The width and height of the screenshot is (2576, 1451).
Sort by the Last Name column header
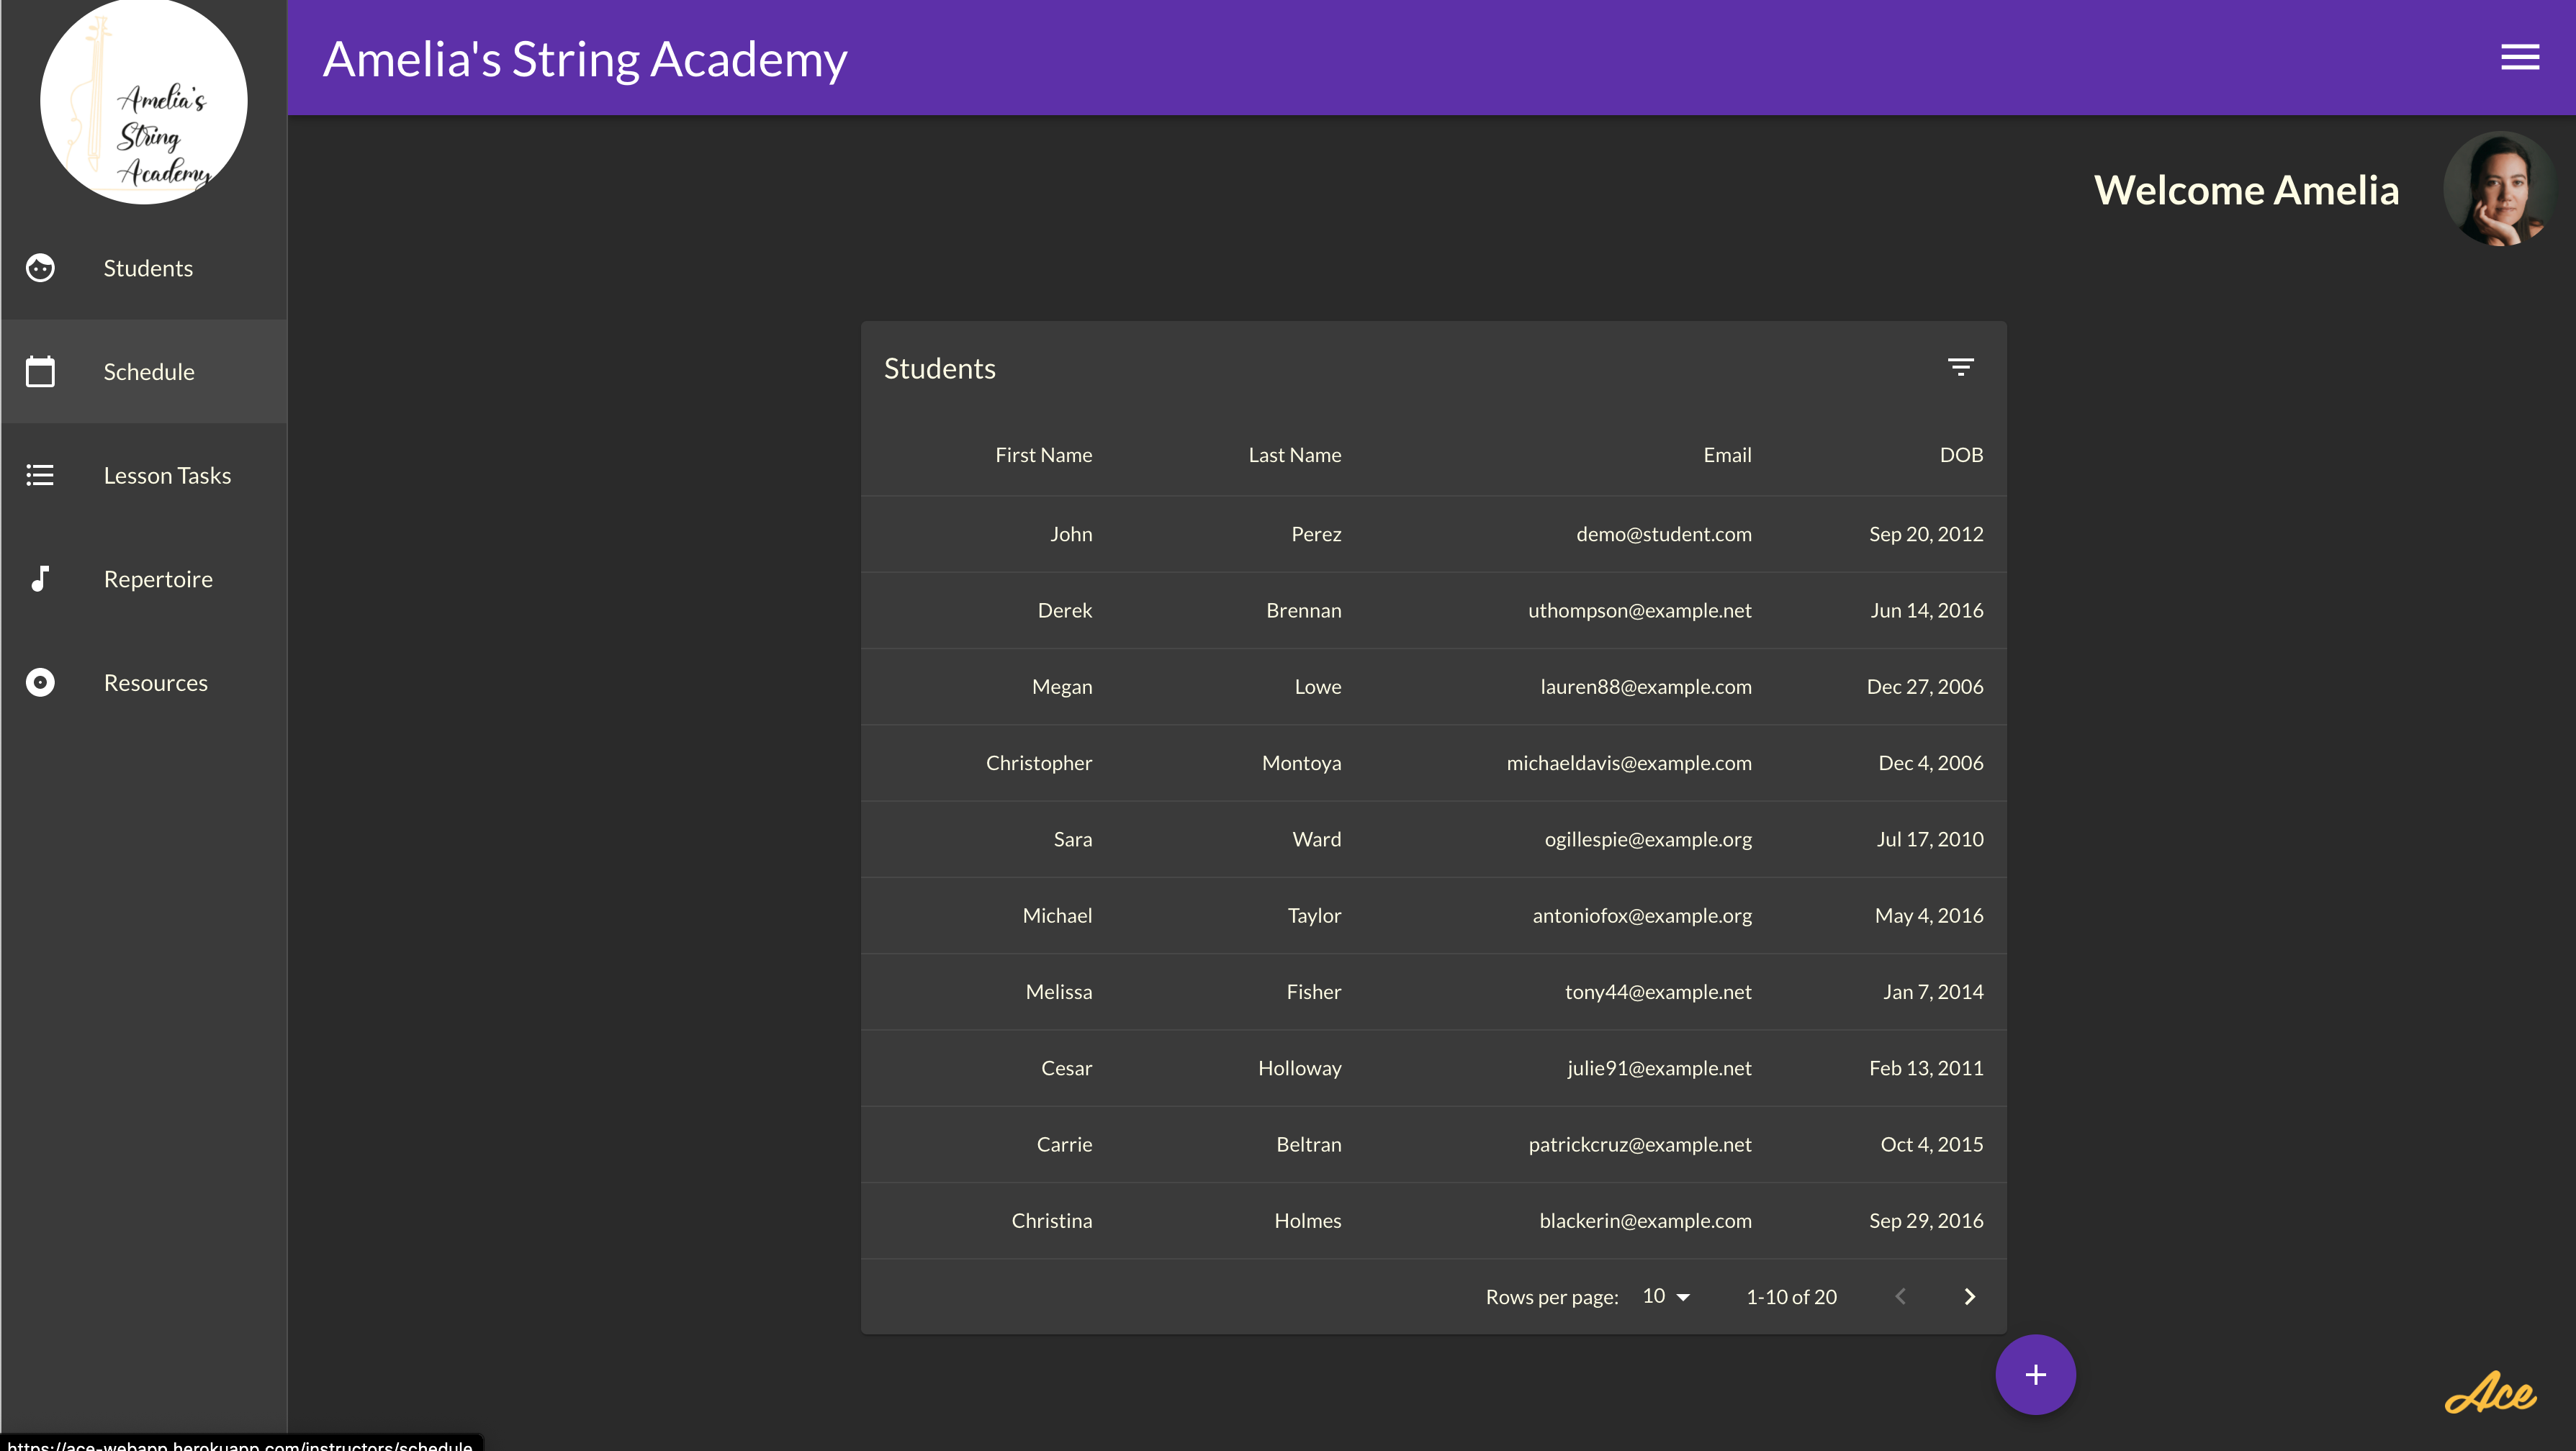coord(1294,455)
